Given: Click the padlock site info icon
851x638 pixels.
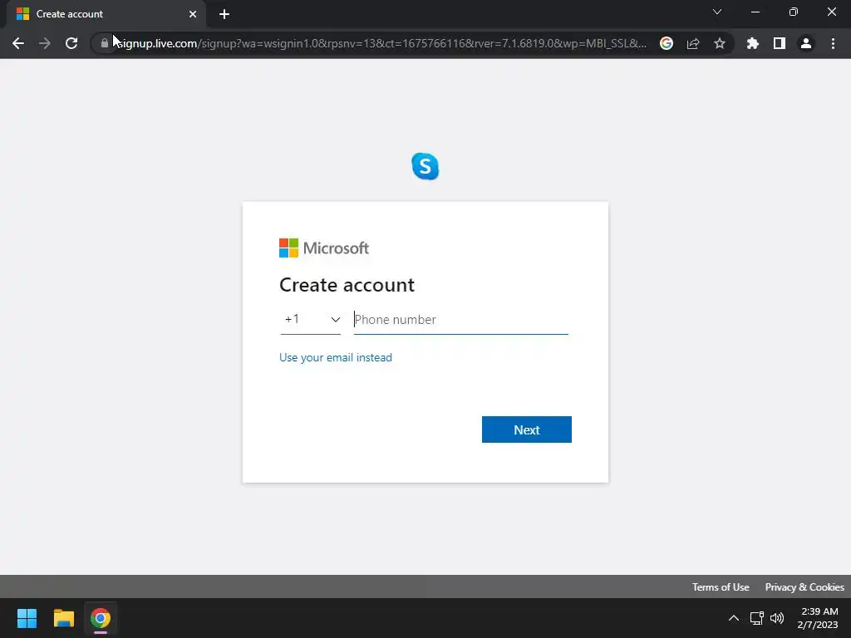Looking at the screenshot, I should coord(104,43).
